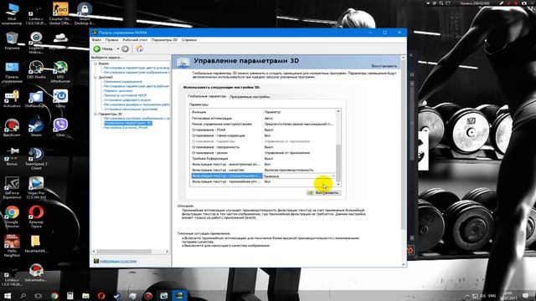Select the OBS Studio desktop shortcut
Image resolution: width=536 pixels, height=301 pixels.
[36, 70]
